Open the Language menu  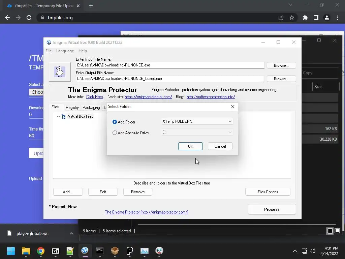tap(65, 51)
